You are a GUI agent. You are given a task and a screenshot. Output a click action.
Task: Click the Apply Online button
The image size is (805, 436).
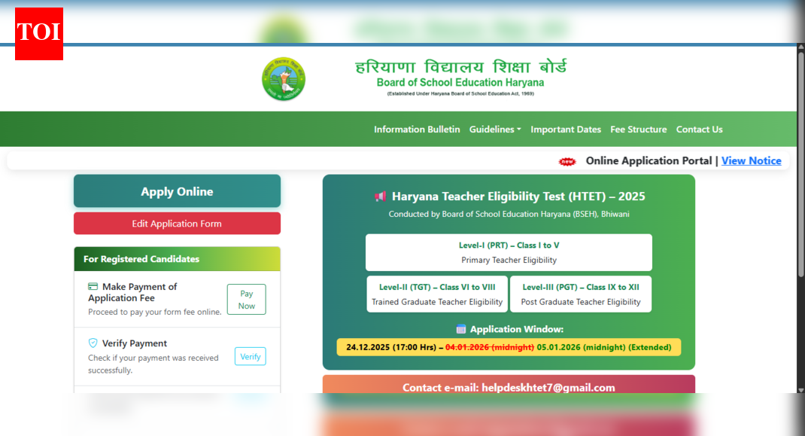176,191
